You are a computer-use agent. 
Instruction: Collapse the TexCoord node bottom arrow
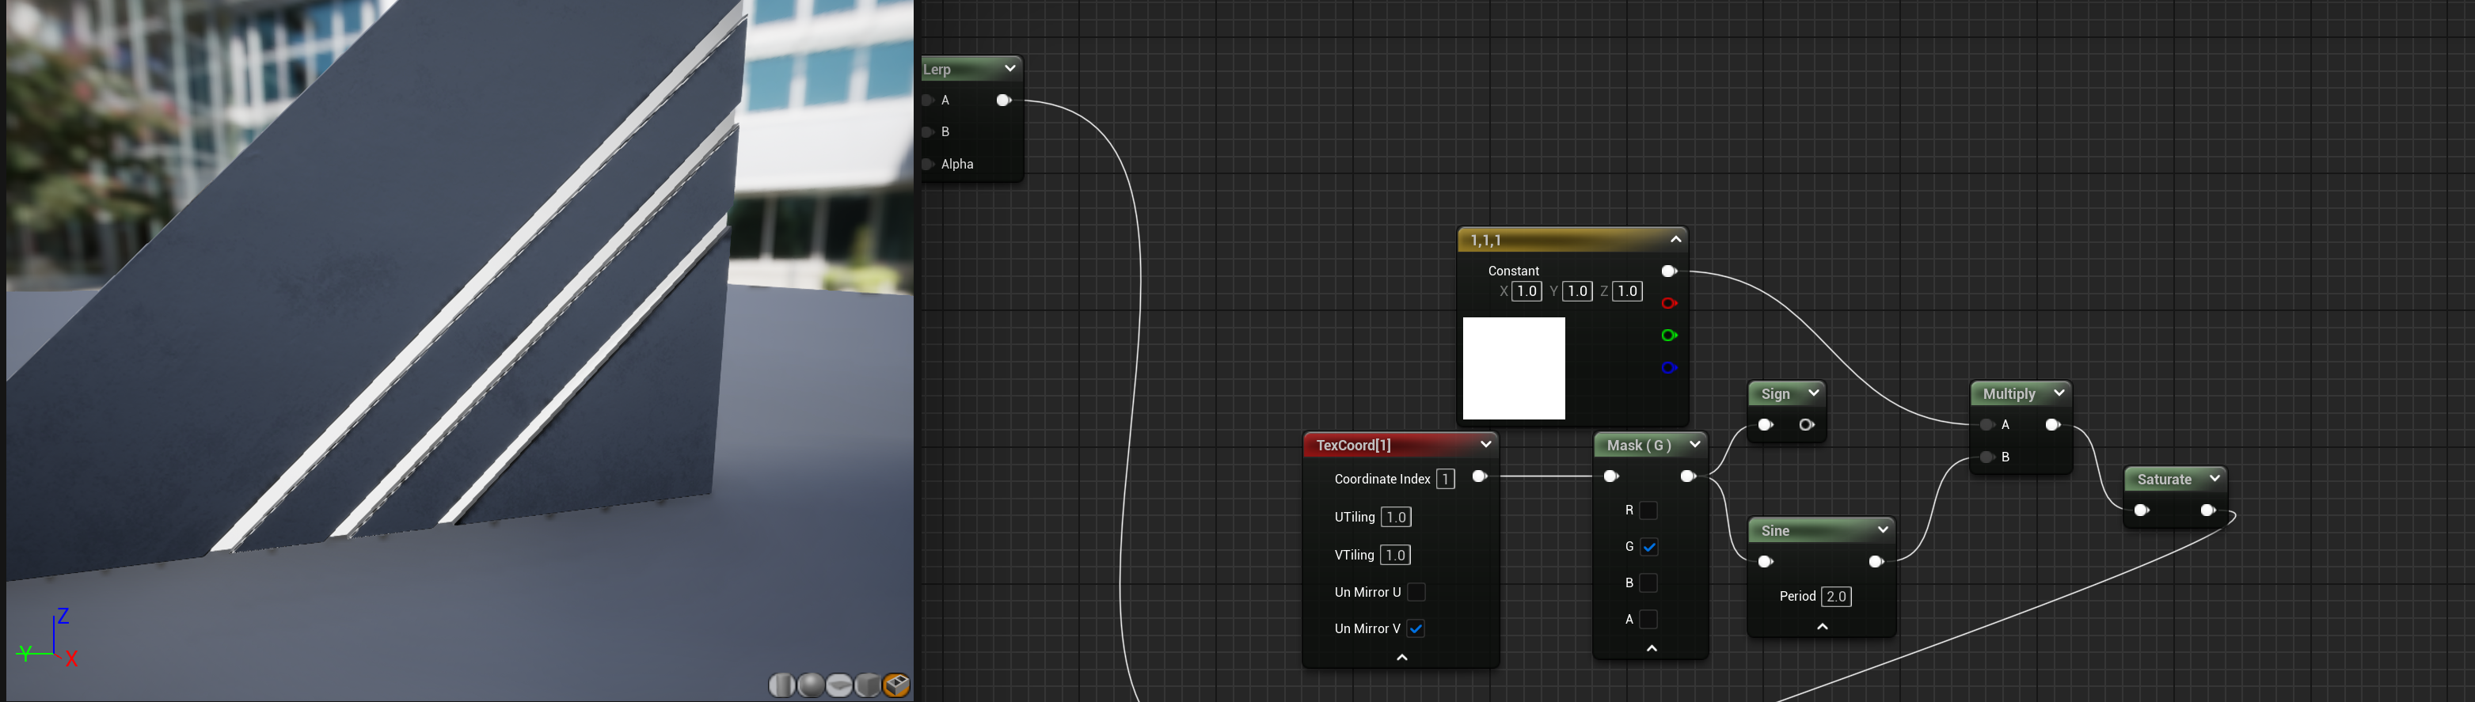1402,658
